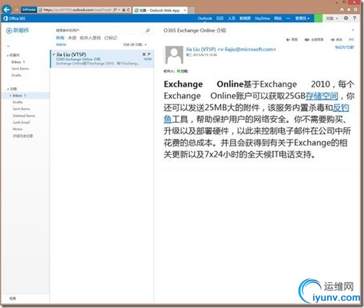
Task: Open 人员 people in top navigation
Action: pyautogui.click(x=231, y=18)
